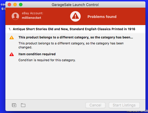Screen dimensions: 148x113
Task: Click the GarageSale Launch Control title bar
Action: click(75, 5)
